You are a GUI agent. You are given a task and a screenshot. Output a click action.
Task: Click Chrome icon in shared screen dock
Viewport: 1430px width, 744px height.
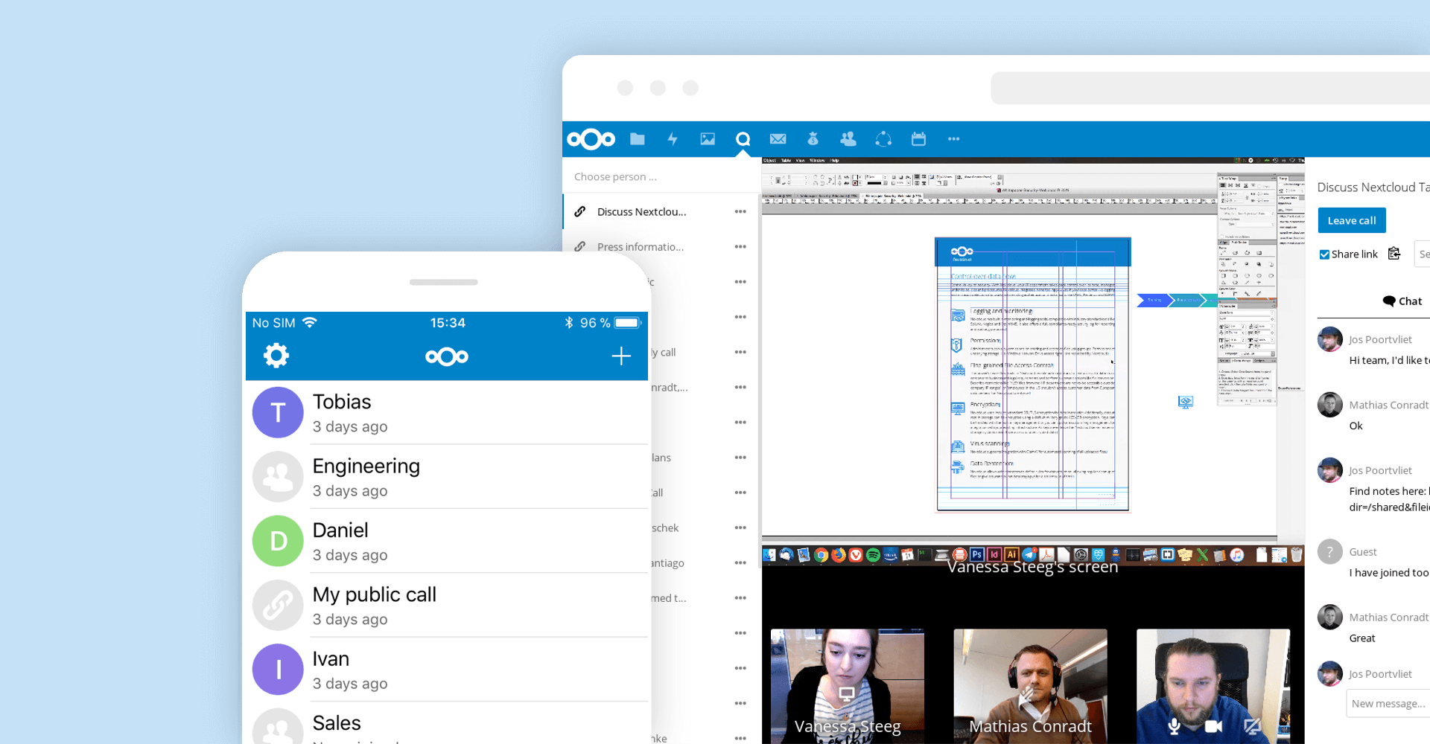click(x=821, y=555)
